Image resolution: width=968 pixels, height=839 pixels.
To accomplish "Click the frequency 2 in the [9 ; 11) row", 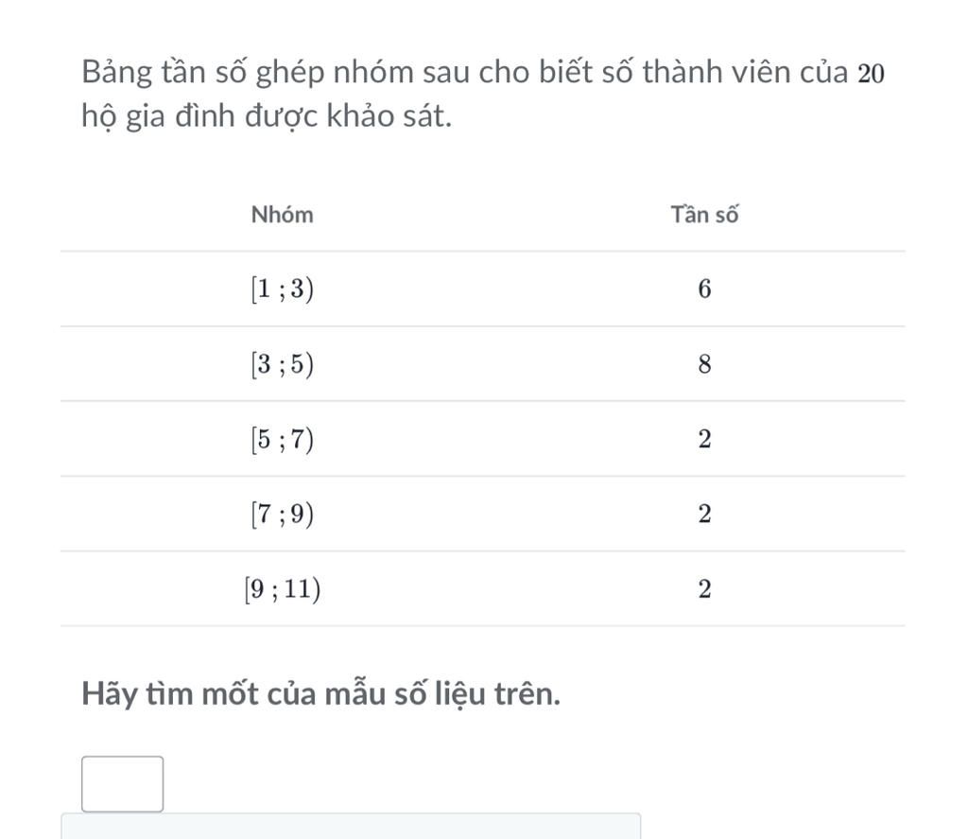I will pos(703,590).
